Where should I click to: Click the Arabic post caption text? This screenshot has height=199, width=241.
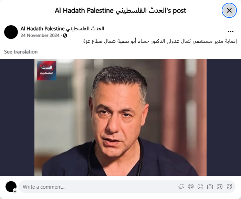coord(160,41)
